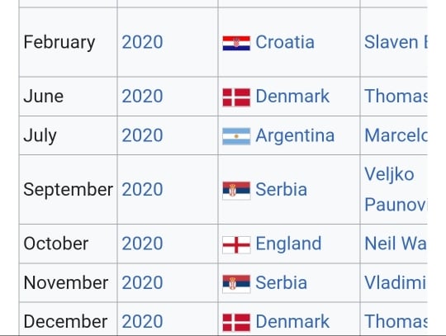Open the Argentina country link
Screen dimensions: 446x336
pos(295,135)
